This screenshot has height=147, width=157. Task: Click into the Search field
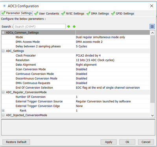[39, 27]
